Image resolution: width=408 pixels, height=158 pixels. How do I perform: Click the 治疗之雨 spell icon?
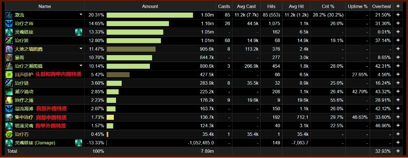[x=9, y=23]
